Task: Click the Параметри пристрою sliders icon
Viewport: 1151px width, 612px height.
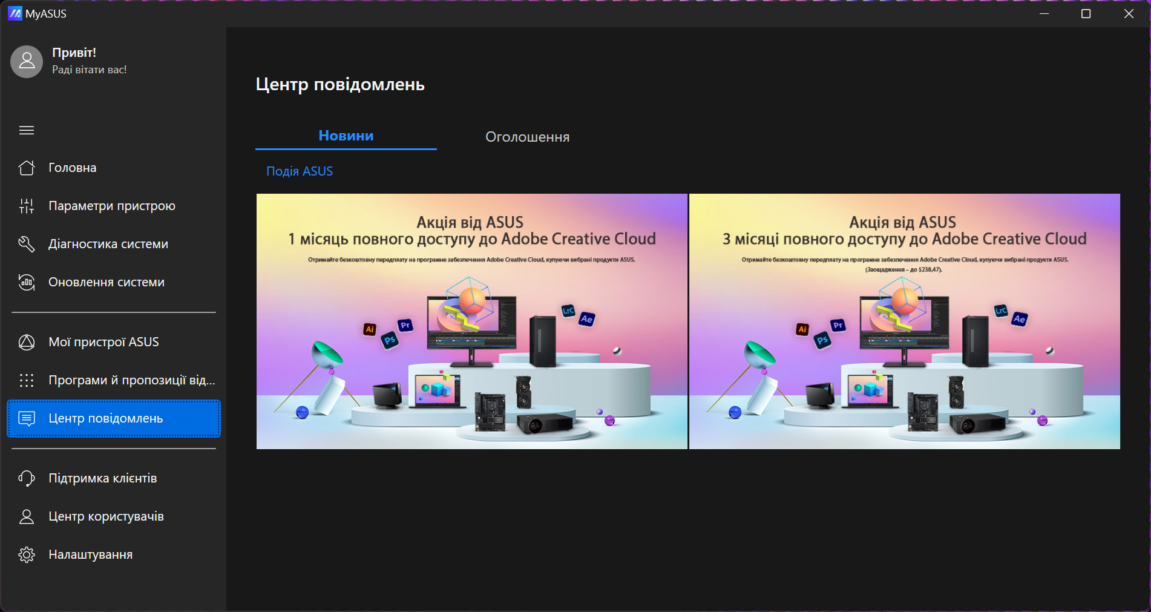Action: 27,206
